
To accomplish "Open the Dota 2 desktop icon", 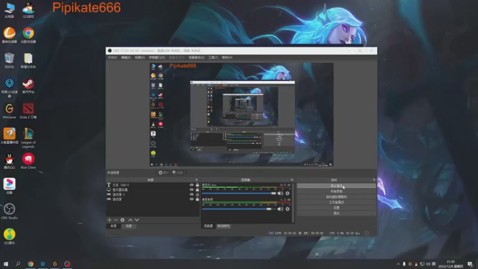I will click(28, 111).
